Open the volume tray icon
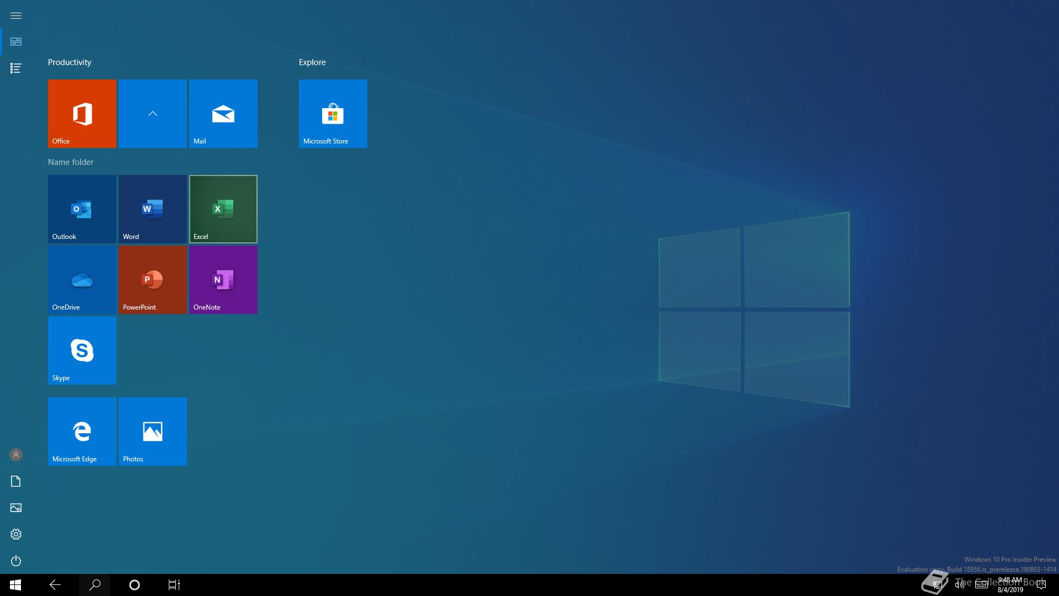The height and width of the screenshot is (596, 1059). coord(960,585)
